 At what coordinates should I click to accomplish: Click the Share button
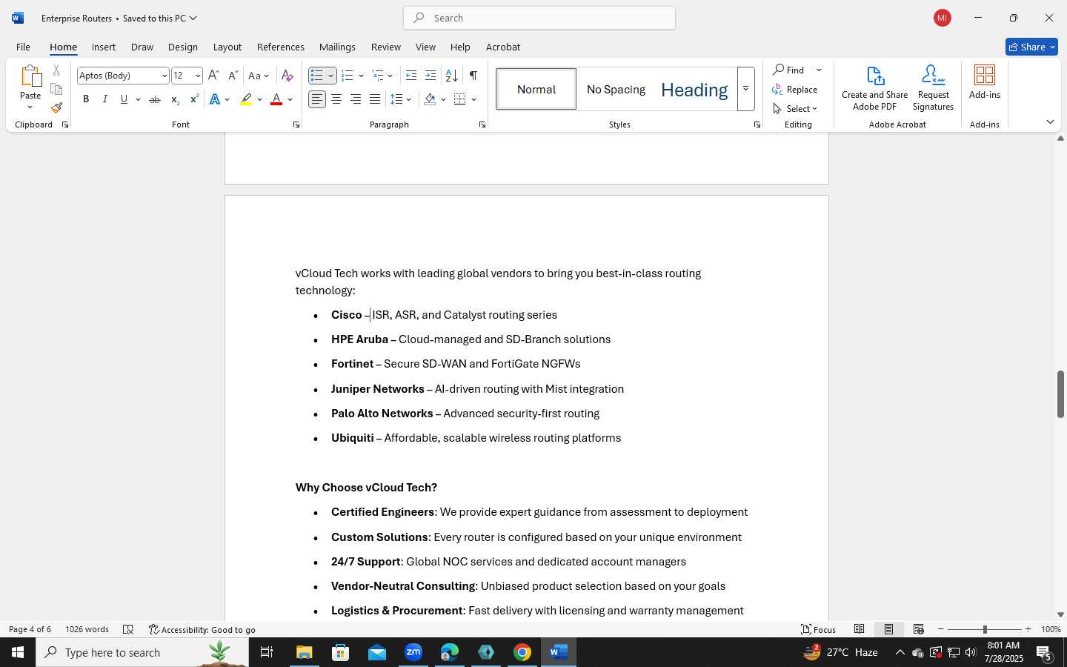1031,47
